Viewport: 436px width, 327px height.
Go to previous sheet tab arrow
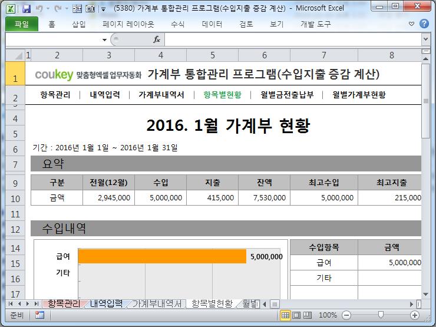pos(19,303)
